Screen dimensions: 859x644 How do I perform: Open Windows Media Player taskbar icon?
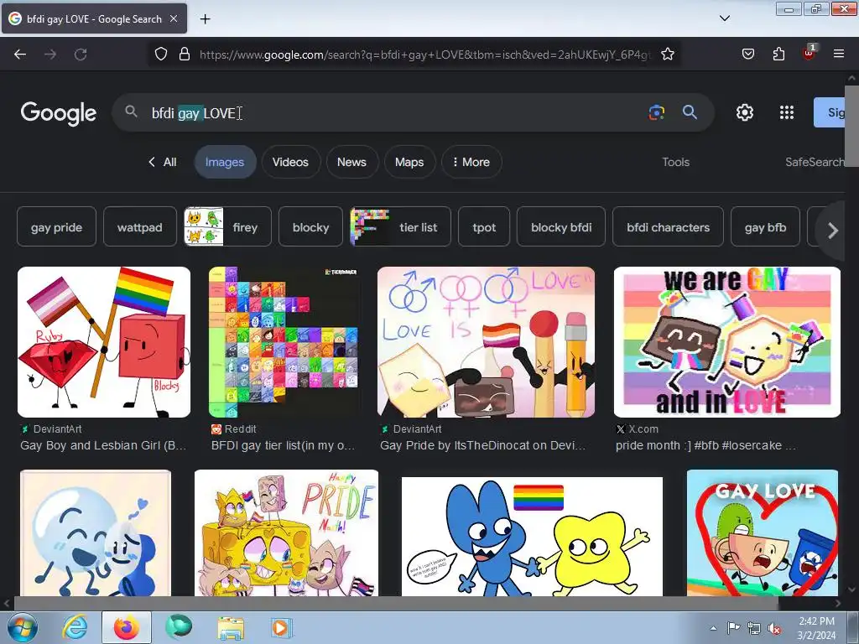(x=280, y=627)
